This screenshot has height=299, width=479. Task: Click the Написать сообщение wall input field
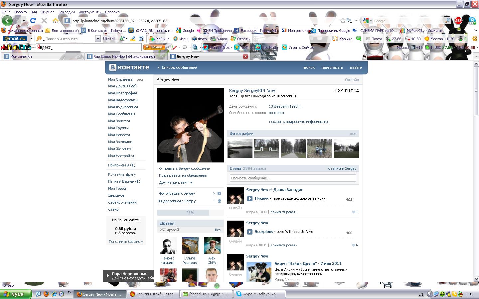(x=293, y=178)
